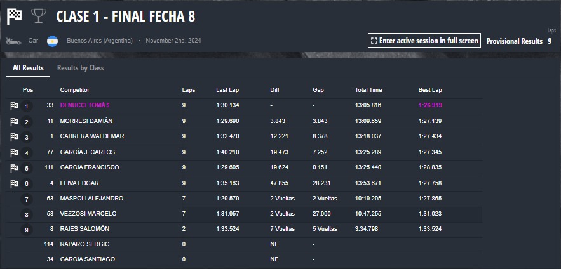Open competitor DI NUCCI TOMÁS
This screenshot has height=269, width=561.
[x=84, y=105]
